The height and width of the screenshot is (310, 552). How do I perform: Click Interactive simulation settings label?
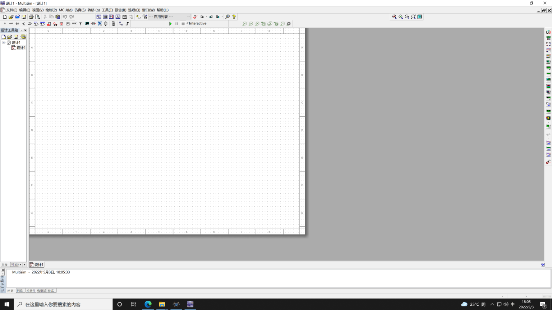click(x=197, y=24)
